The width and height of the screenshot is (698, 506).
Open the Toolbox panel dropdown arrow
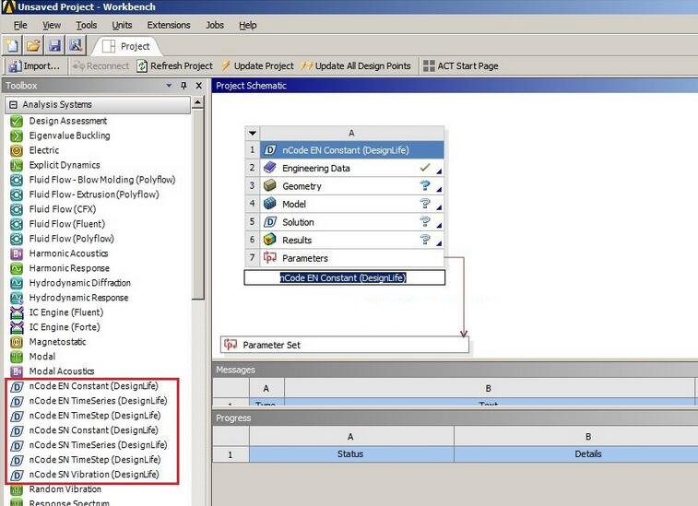point(169,86)
